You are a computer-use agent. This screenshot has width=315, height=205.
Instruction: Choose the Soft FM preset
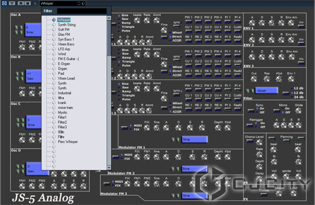point(64,29)
